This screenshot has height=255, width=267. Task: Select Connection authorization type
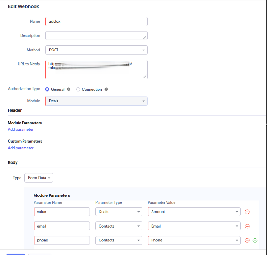pyautogui.click(x=78, y=89)
